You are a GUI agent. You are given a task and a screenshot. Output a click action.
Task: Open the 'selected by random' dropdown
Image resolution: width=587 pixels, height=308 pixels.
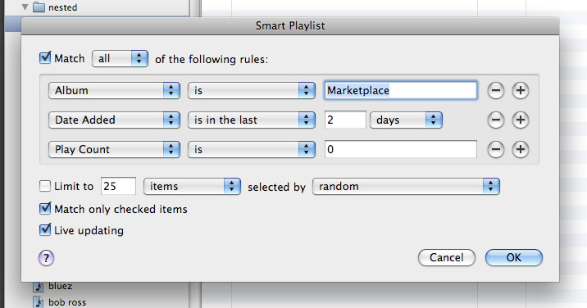pyautogui.click(x=406, y=186)
